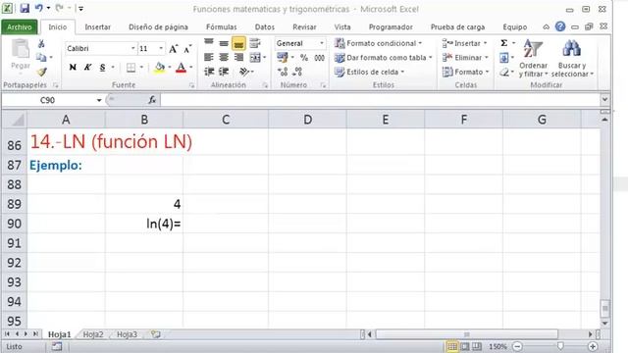Open Excel help question mark
This screenshot has height=353, width=628.
(560, 26)
